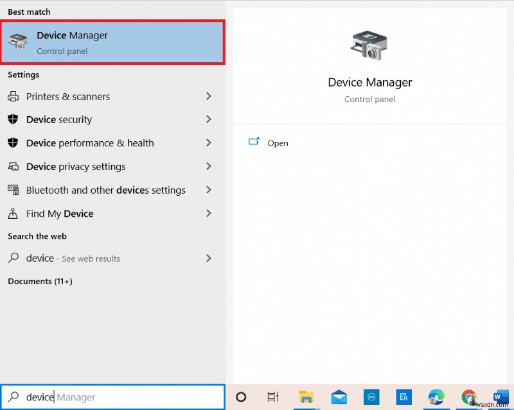Launch File Explorer from taskbar
The width and height of the screenshot is (514, 410).
click(x=306, y=397)
